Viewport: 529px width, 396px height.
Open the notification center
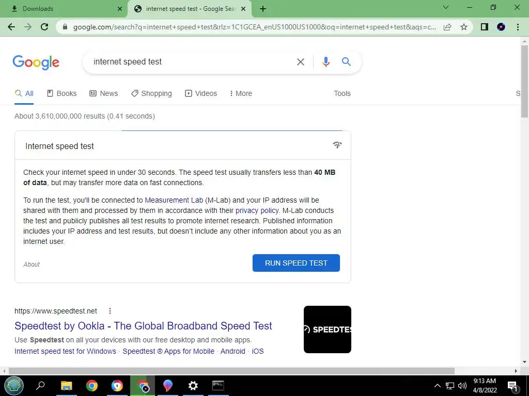coord(513,386)
